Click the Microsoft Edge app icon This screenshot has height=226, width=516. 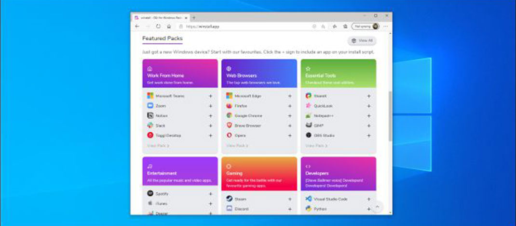point(229,96)
